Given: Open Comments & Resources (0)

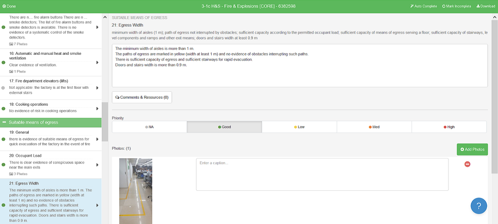Looking at the screenshot, I should click(x=142, y=97).
